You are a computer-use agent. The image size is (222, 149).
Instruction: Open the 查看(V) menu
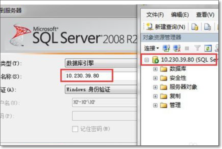tap(205, 15)
